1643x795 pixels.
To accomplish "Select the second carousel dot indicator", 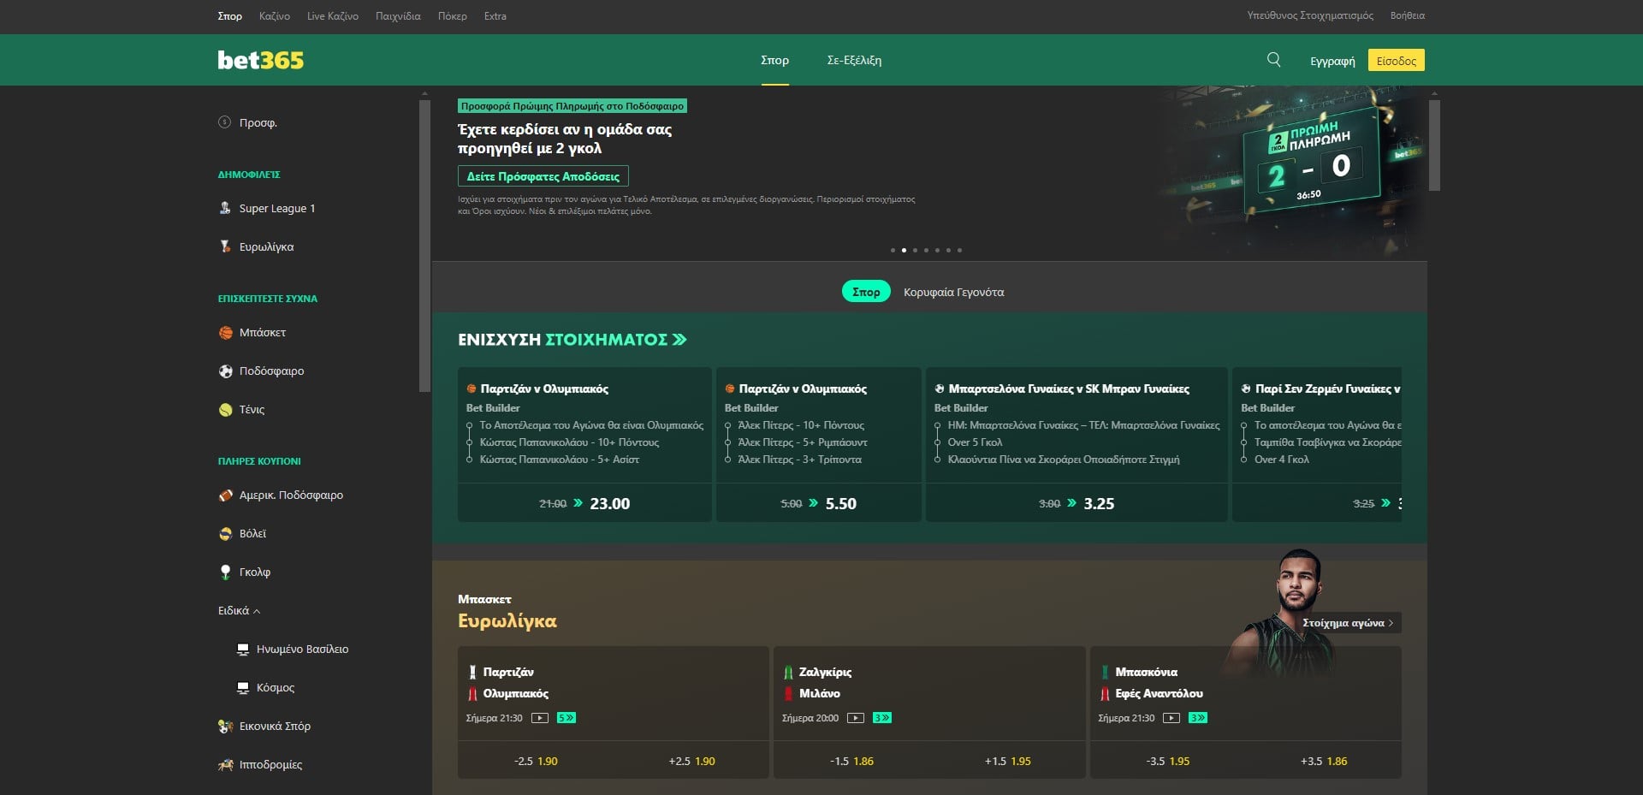I will [x=904, y=250].
